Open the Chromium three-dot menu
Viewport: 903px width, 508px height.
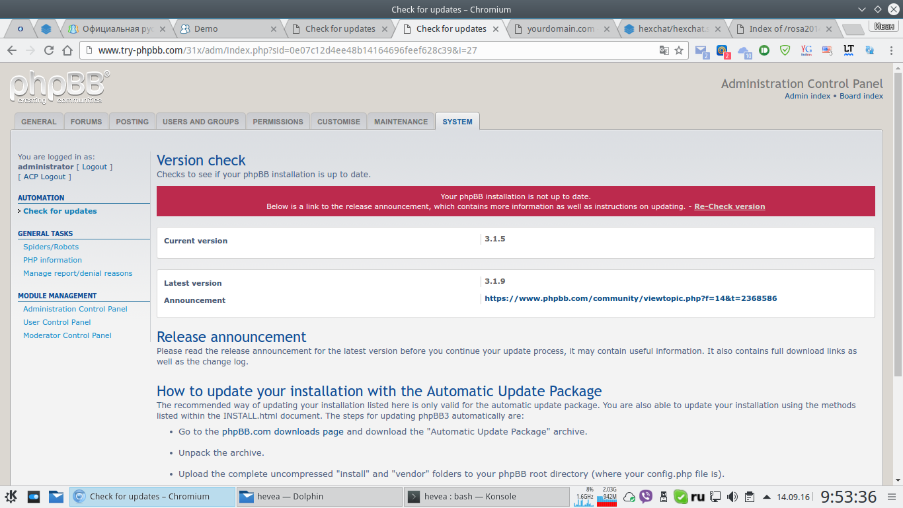tap(890, 50)
